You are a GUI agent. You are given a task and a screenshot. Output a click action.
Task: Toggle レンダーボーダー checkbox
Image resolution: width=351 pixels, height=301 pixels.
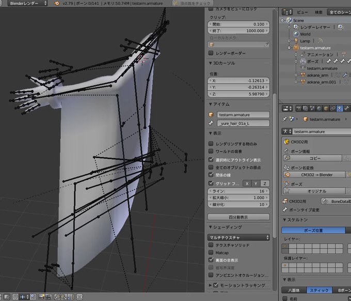click(x=211, y=53)
